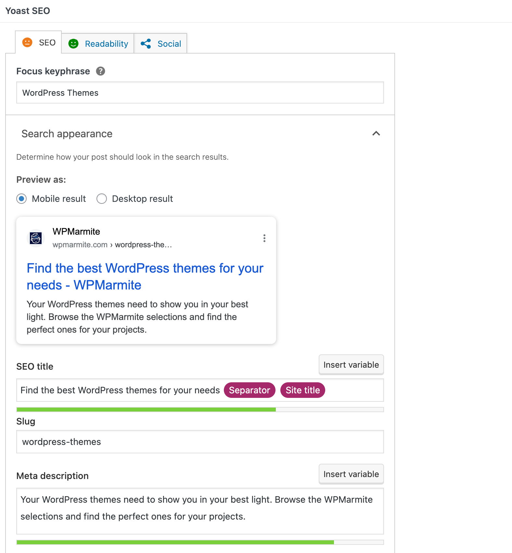Screen dimensions: 512x553
Task: Collapse the Search appearance section
Action: point(376,133)
